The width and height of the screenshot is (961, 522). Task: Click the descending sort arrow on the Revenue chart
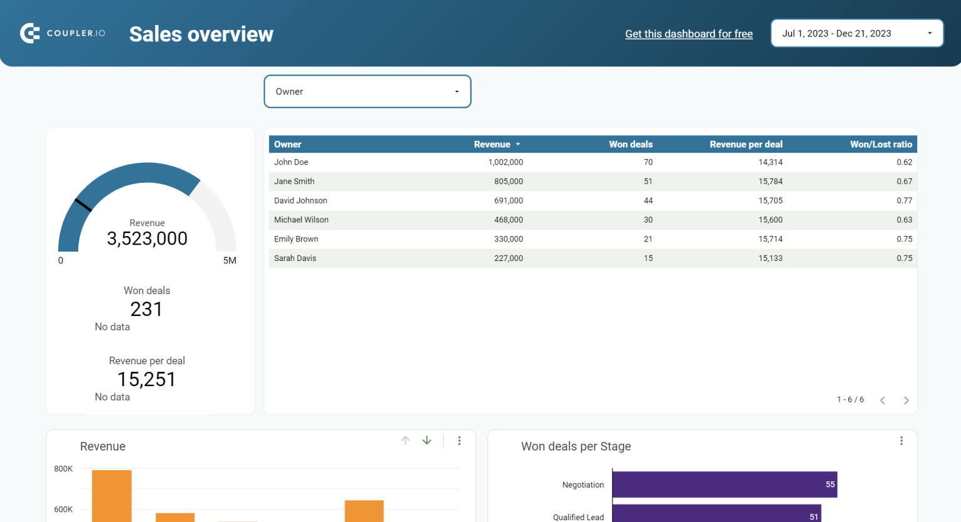coord(427,440)
